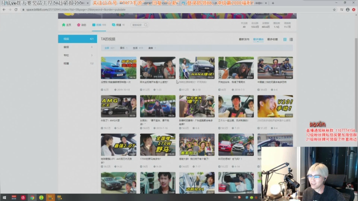Open the 02:49 in-car video thumbnail

pyautogui.click(x=158, y=68)
